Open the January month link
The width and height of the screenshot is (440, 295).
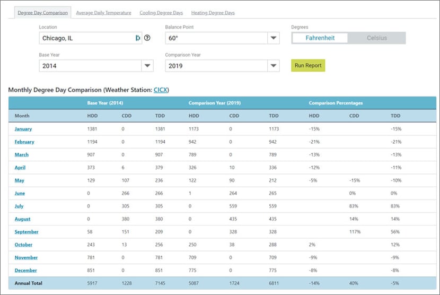tap(23, 129)
